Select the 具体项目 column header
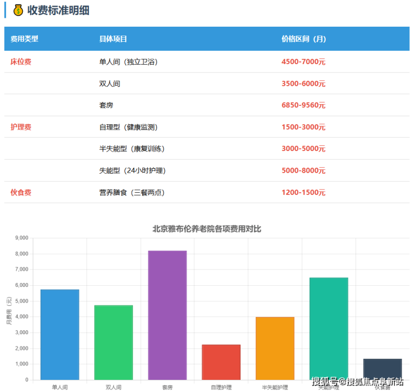The width and height of the screenshot is (413, 391). (x=113, y=39)
